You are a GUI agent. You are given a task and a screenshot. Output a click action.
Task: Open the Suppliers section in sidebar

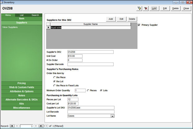pyautogui.click(x=22, y=23)
